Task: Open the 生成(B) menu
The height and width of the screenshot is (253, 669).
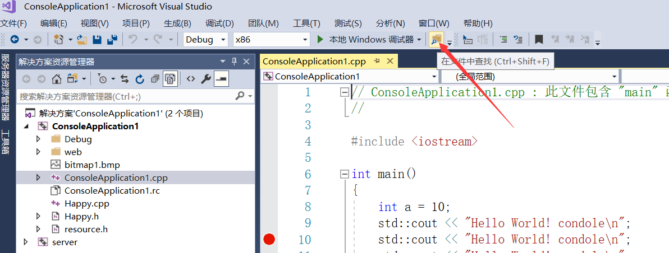Action: (x=177, y=24)
